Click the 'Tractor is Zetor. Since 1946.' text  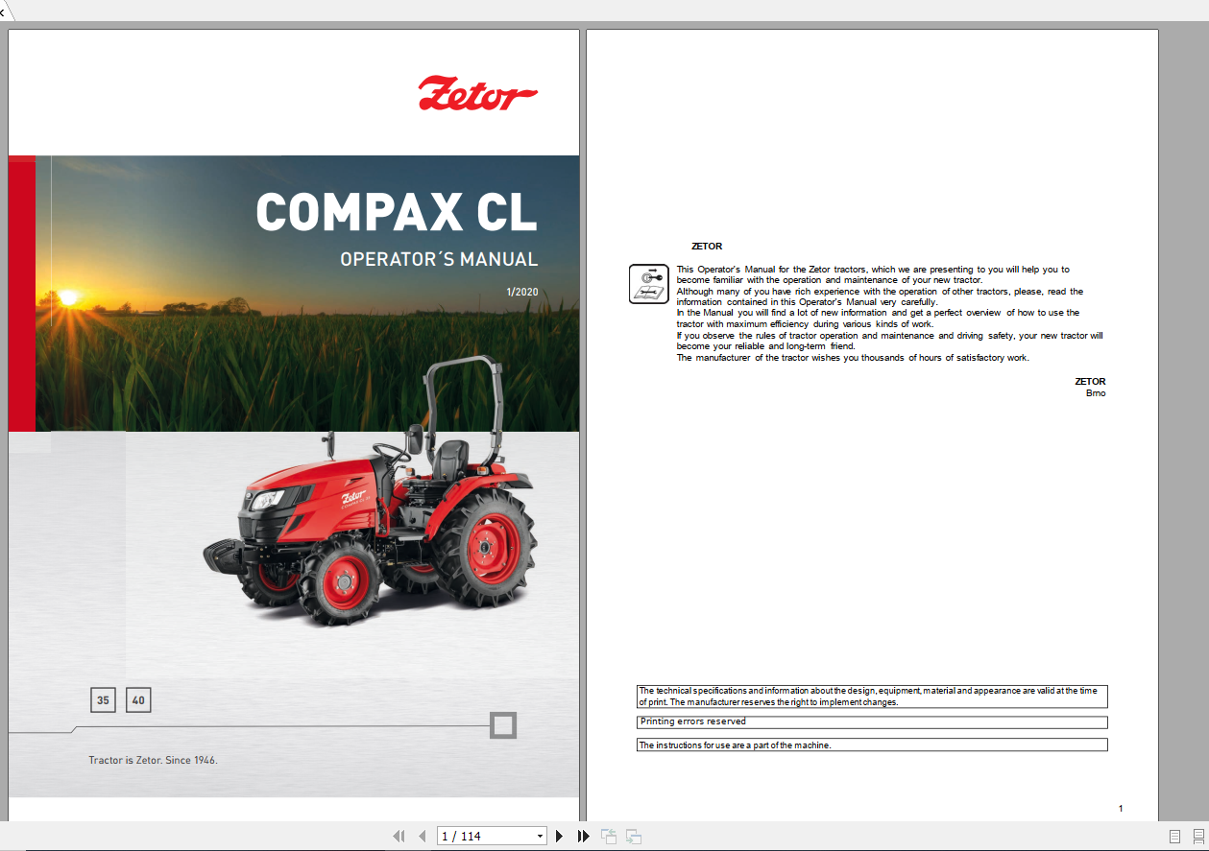tap(154, 760)
